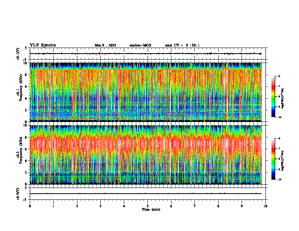Viewport: 299px width, 231px height.
Task: Select the date text "Mar.9 , 2023"
Action: tap(105, 45)
